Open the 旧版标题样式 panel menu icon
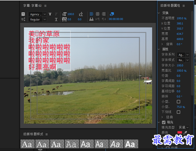This screenshot has width=196, height=151. (47, 134)
